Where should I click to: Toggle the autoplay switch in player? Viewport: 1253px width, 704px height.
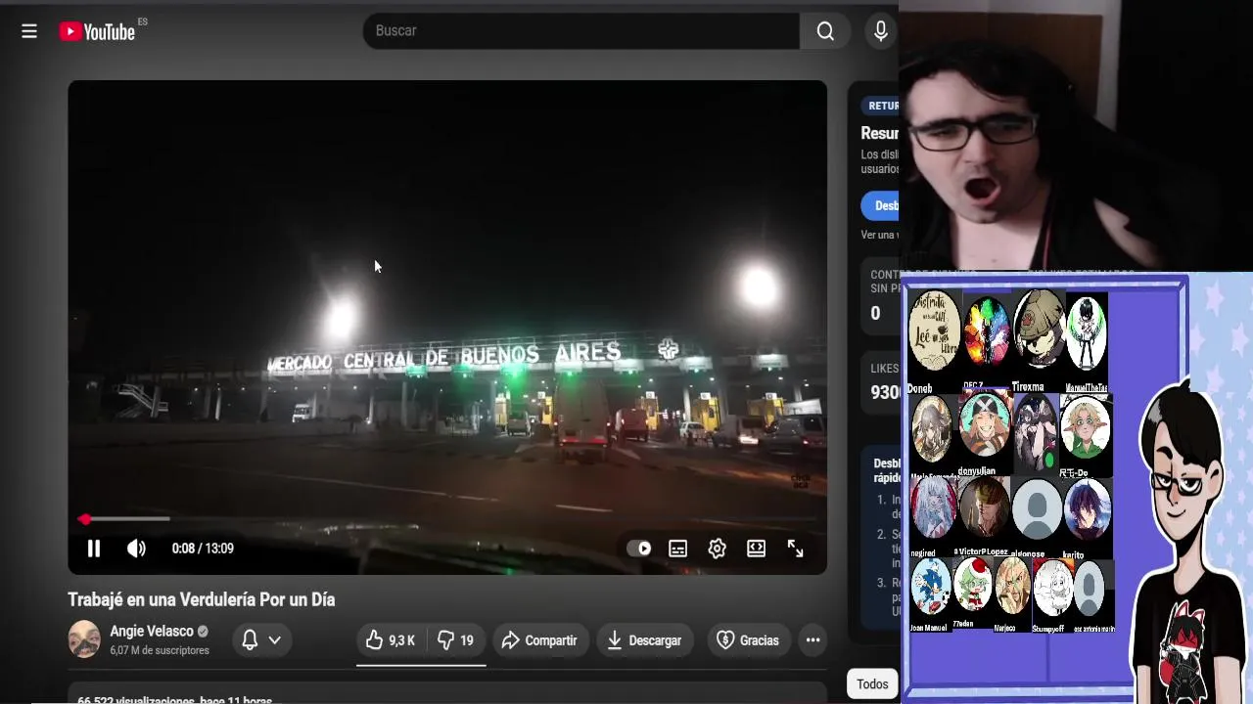pos(639,549)
